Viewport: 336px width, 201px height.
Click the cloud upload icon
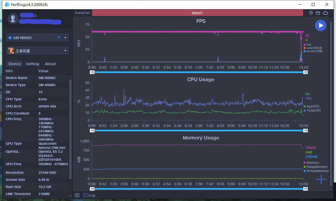tap(325, 13)
